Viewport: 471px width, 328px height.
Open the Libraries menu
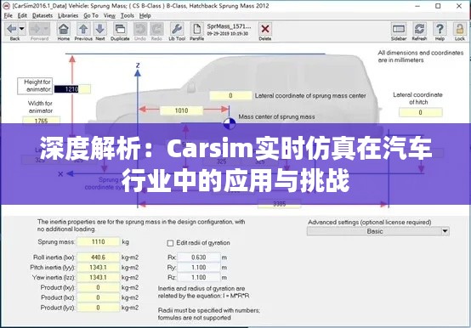[68, 15]
